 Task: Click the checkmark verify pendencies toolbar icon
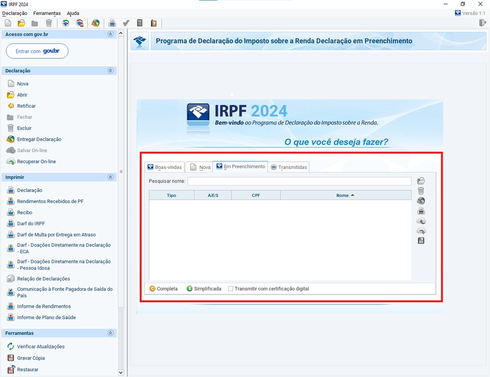point(125,23)
